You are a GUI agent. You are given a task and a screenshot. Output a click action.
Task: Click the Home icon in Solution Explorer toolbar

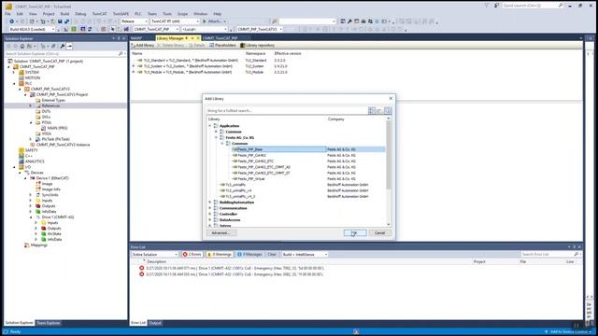22,46
